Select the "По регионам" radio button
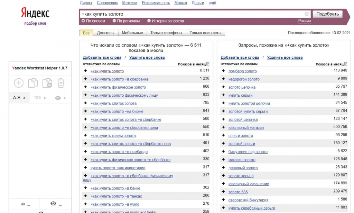The width and height of the screenshot is (354, 213). [114, 21]
